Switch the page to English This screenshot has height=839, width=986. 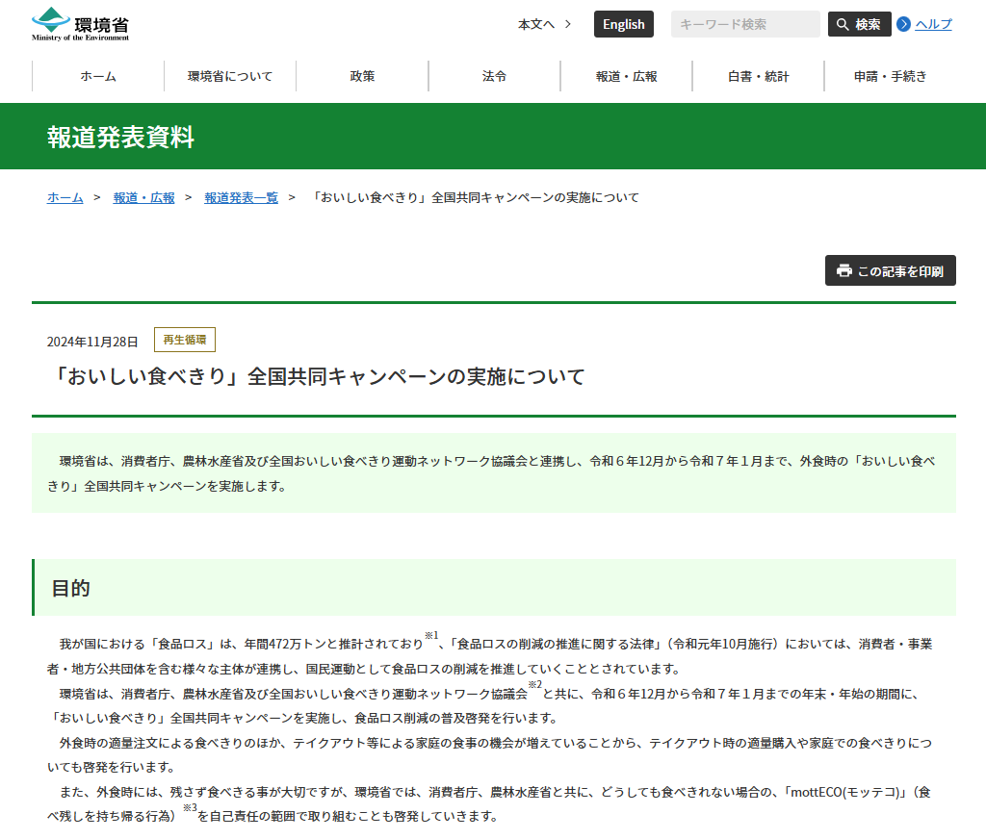point(623,24)
